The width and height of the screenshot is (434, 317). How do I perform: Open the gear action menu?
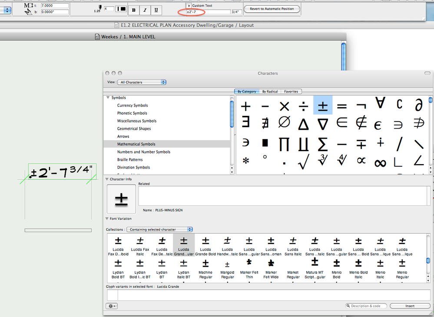[x=112, y=306]
